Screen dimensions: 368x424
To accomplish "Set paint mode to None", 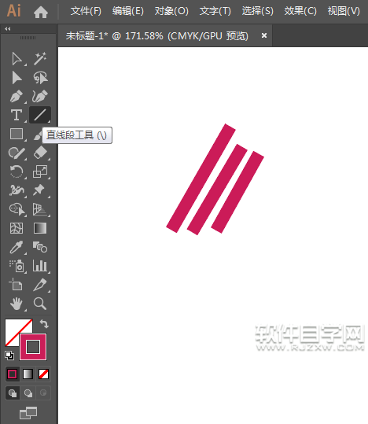I will (43, 374).
